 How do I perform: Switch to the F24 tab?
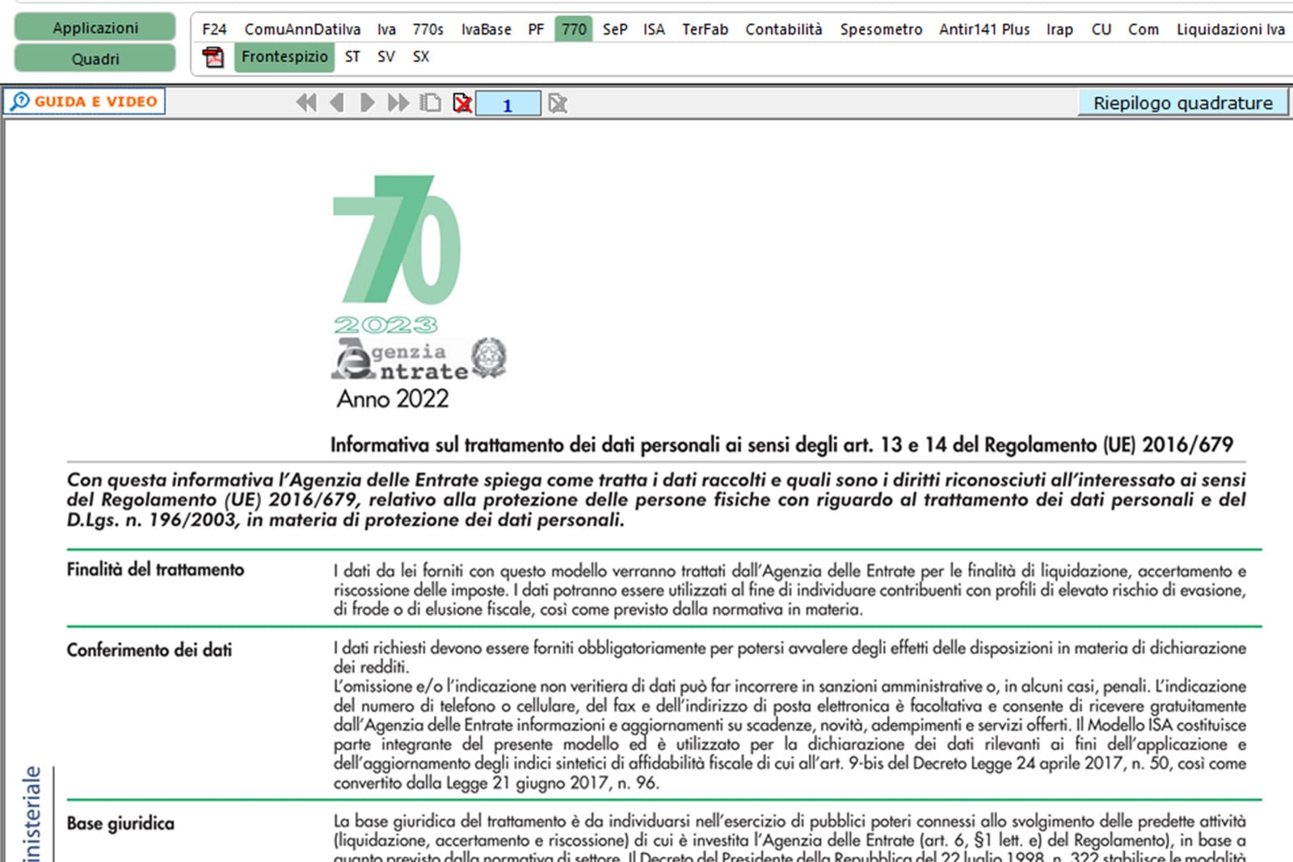[x=214, y=29]
